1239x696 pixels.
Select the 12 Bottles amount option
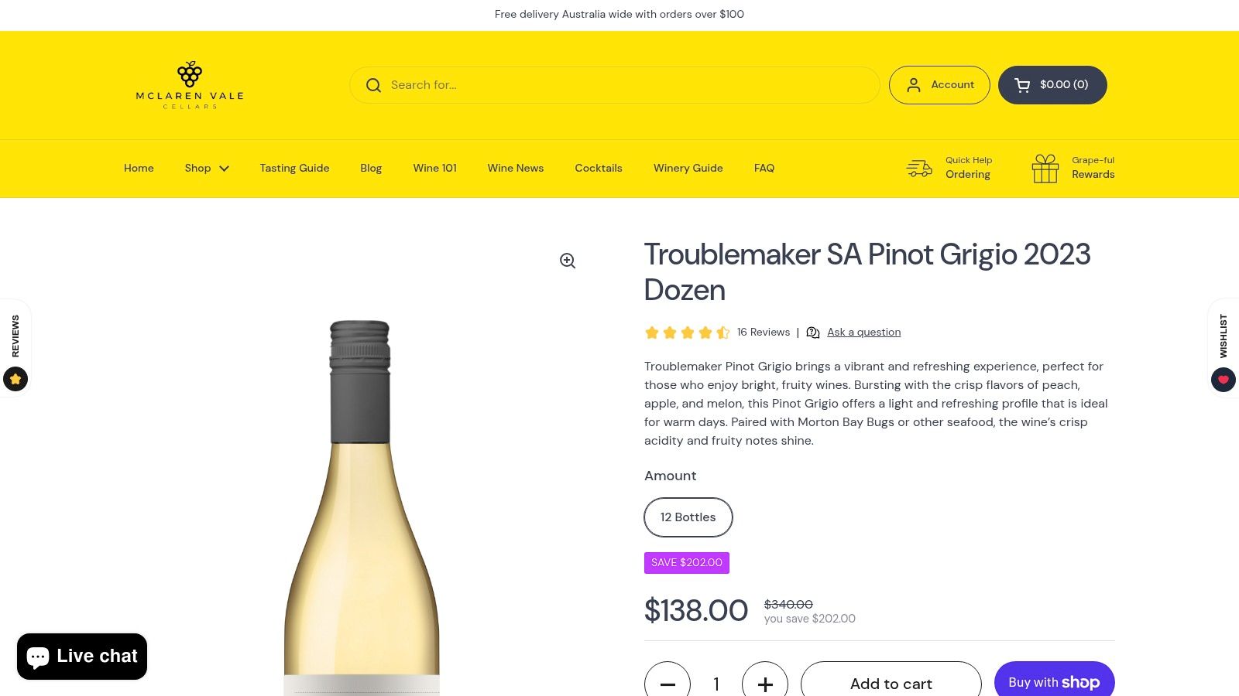688,517
